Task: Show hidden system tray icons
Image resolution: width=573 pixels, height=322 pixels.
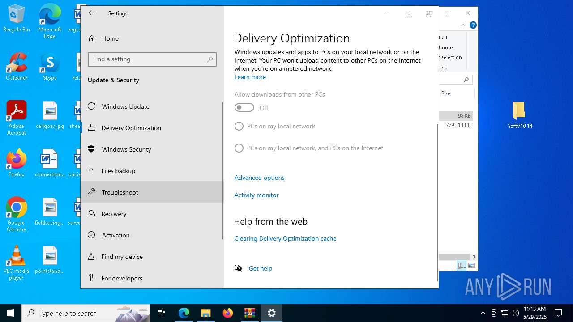Action: (483, 313)
